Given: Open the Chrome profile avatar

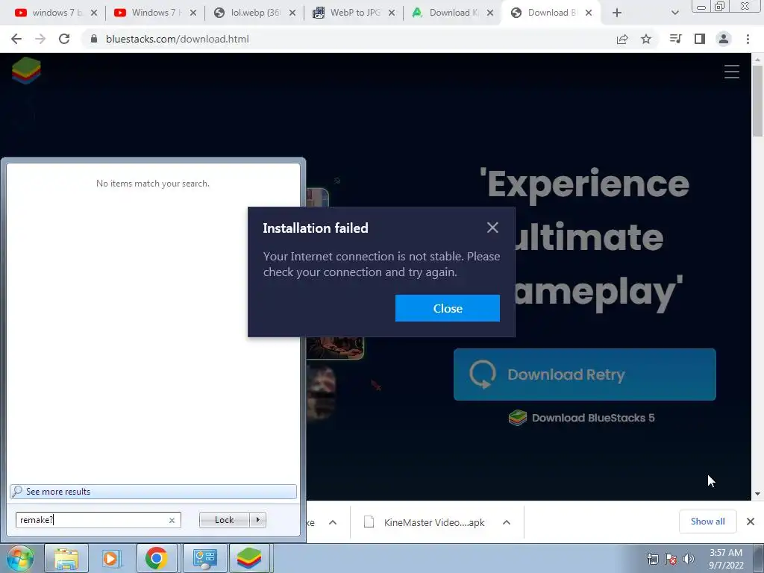Looking at the screenshot, I should point(724,39).
